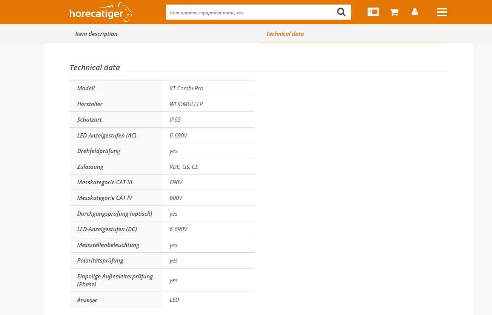Click the search magnifier icon

[341, 12]
